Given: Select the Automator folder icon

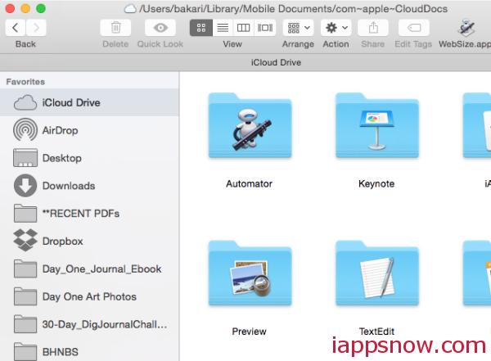Looking at the screenshot, I should pyautogui.click(x=250, y=125).
